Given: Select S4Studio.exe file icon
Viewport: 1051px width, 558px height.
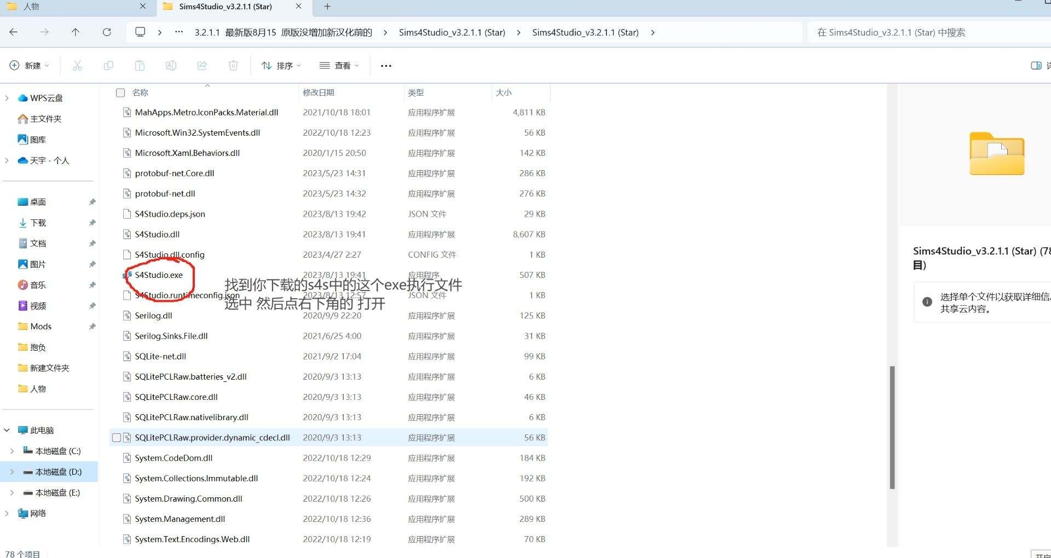Looking at the screenshot, I should (x=127, y=275).
